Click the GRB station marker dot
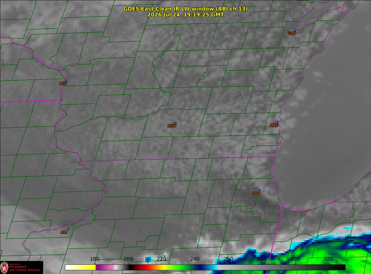371x274 pixels. click(295, 31)
